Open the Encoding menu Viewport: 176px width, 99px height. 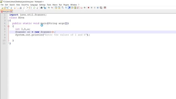(x=25, y=5)
